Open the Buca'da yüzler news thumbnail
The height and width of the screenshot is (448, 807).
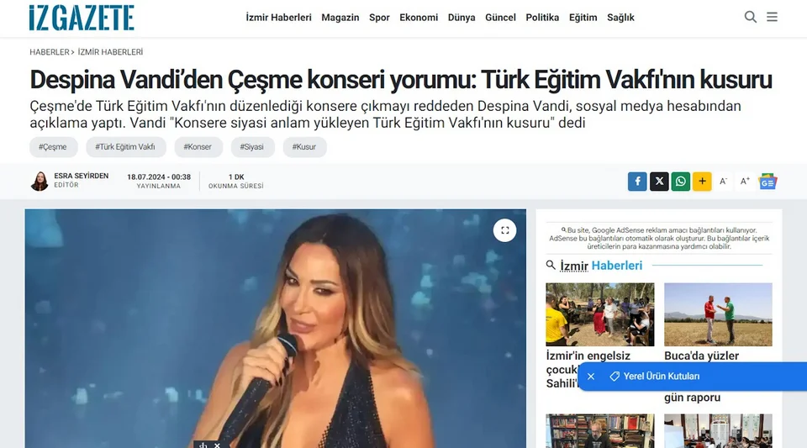click(718, 314)
